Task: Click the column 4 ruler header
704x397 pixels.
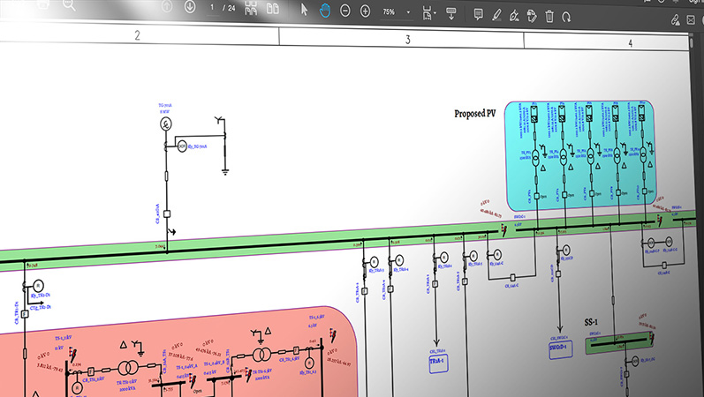Action: click(x=631, y=43)
